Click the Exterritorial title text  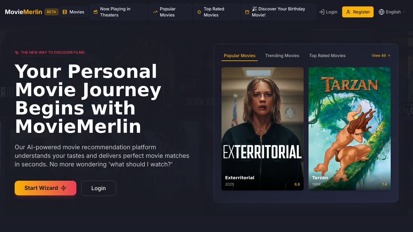coord(239,178)
